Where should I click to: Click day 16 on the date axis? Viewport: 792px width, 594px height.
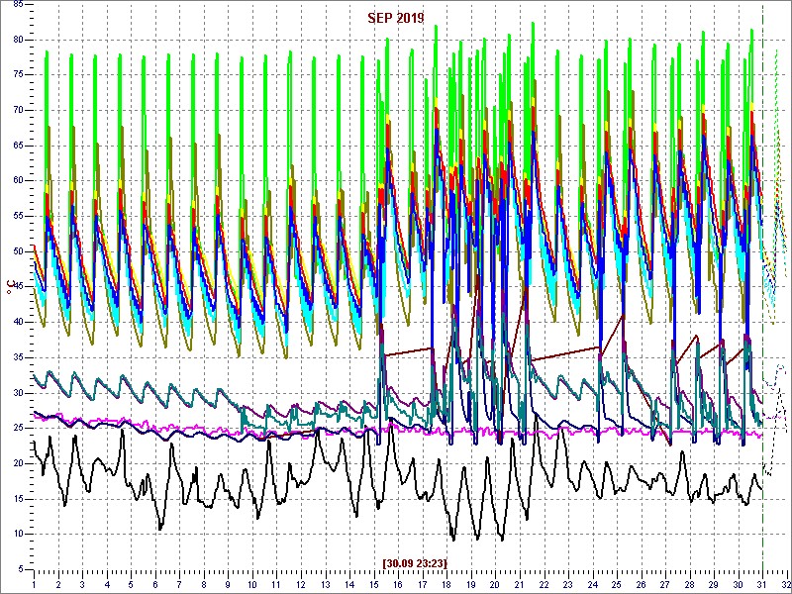coord(398,585)
